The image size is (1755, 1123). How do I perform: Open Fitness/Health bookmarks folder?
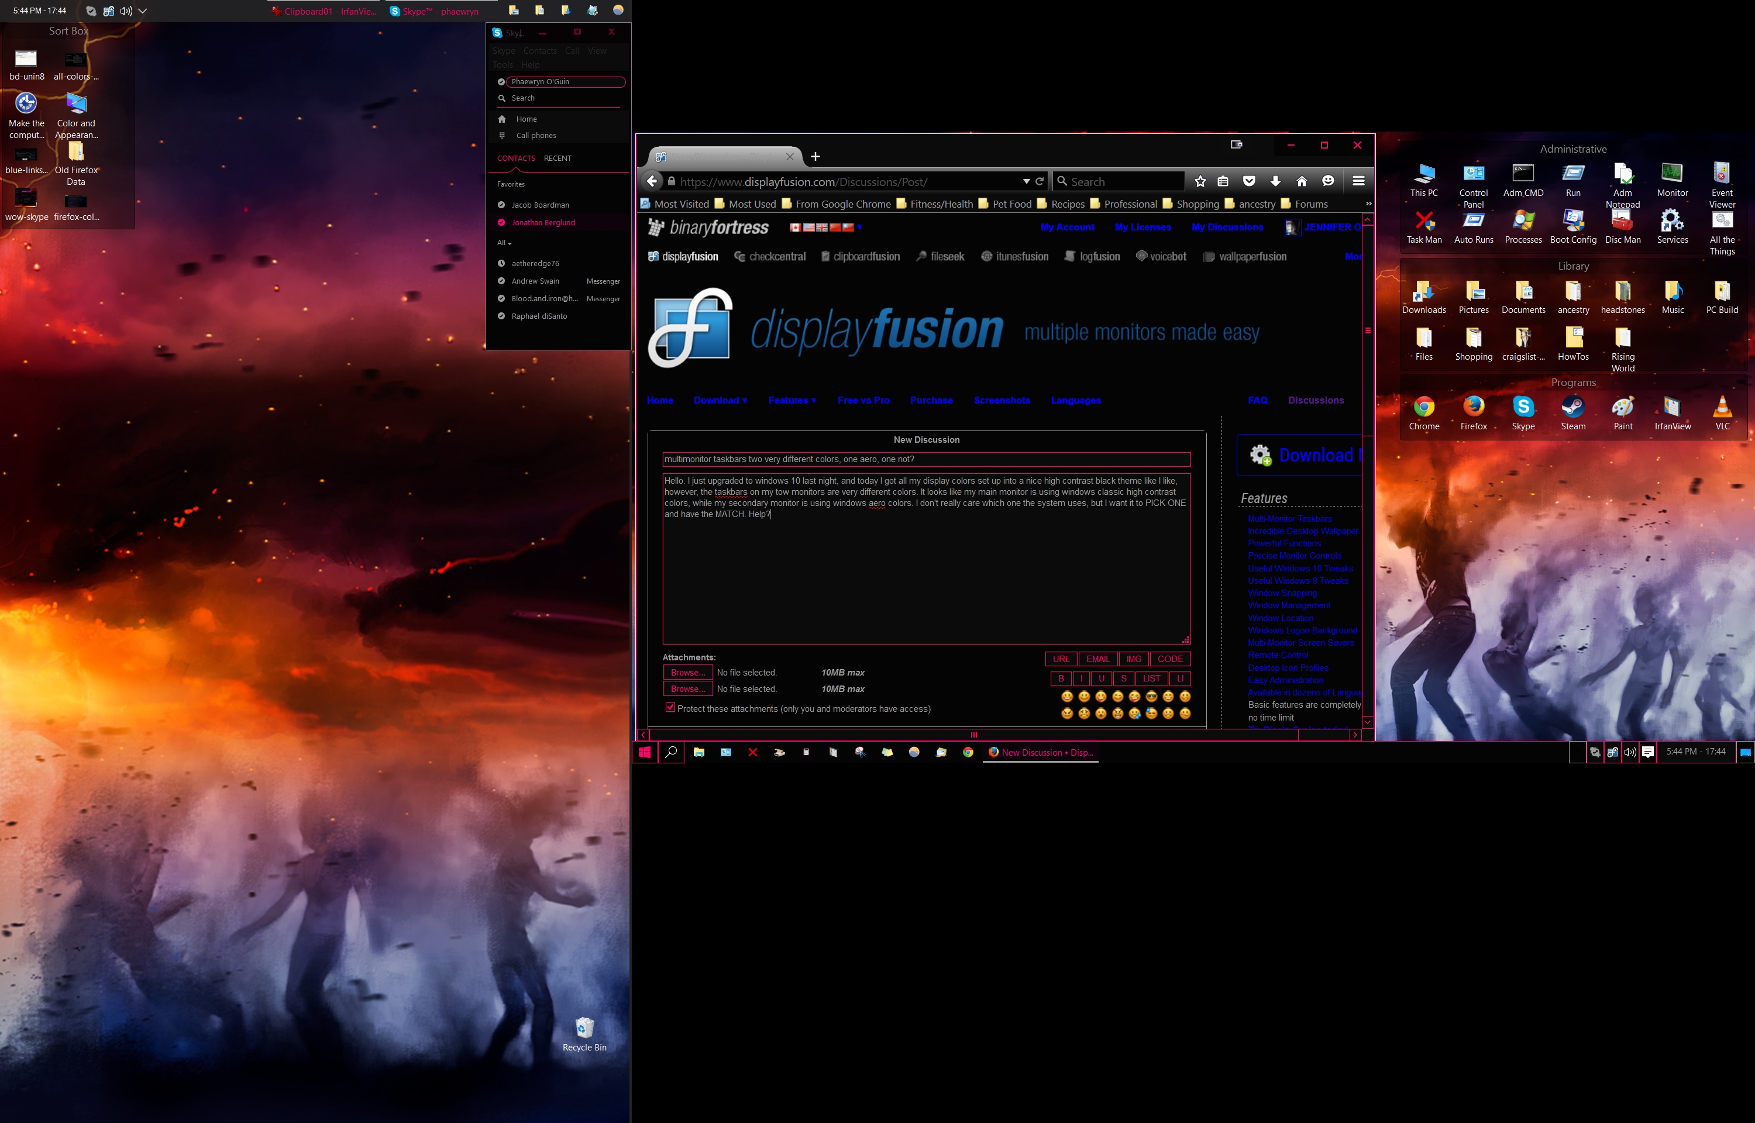point(934,204)
